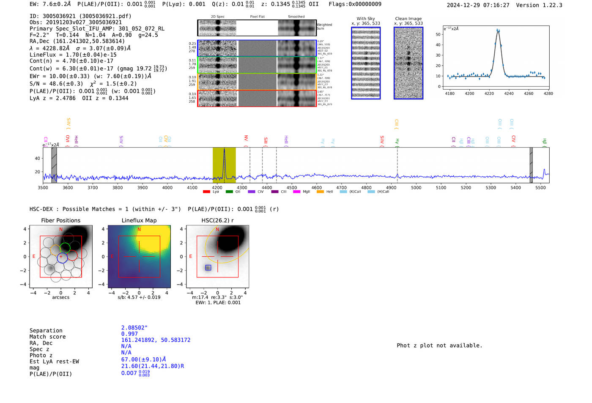This screenshot has height=403, width=592.
Task: Click the Est LyA rest-EW value 67.00(±9.10)Å
Action: click(x=143, y=359)
